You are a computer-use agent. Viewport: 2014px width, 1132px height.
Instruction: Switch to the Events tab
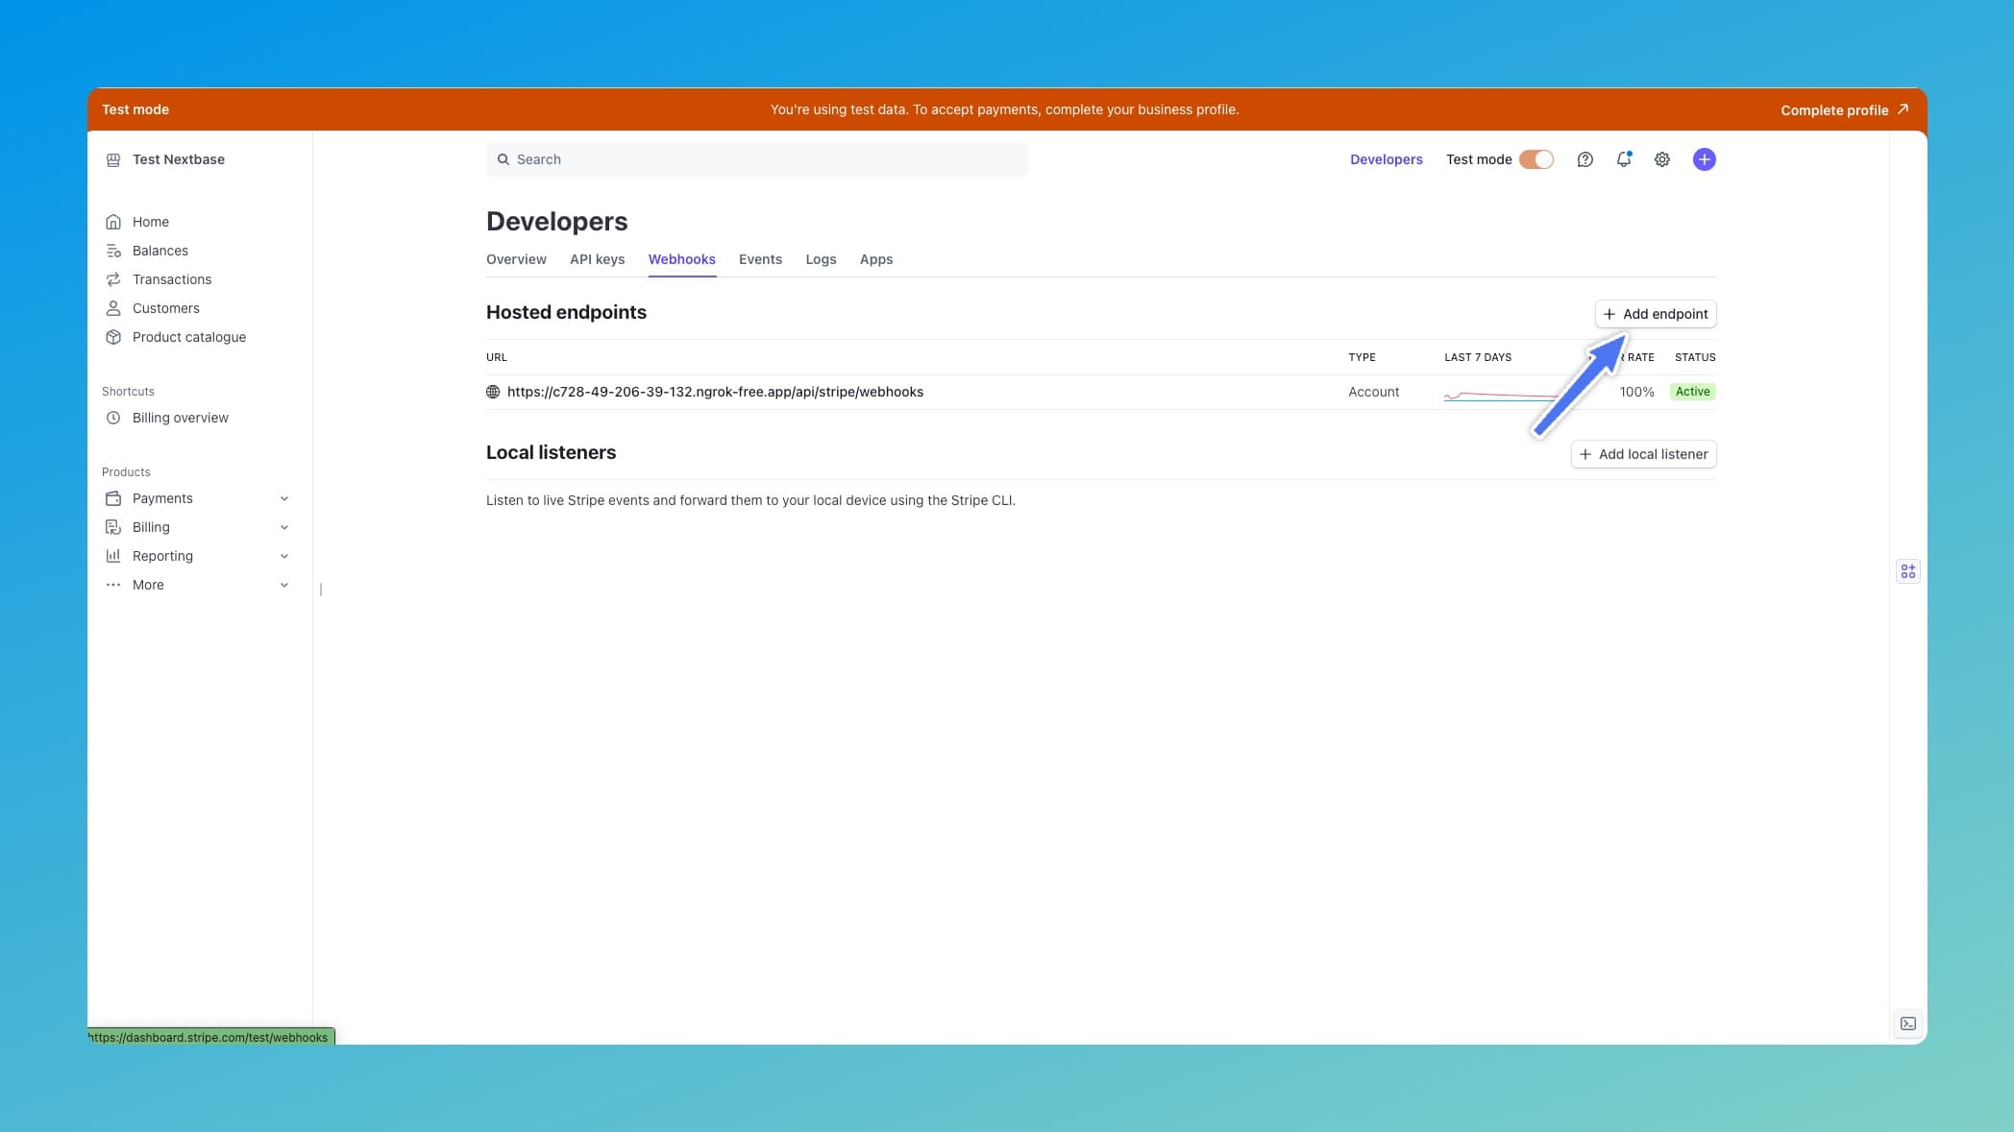[x=760, y=259]
